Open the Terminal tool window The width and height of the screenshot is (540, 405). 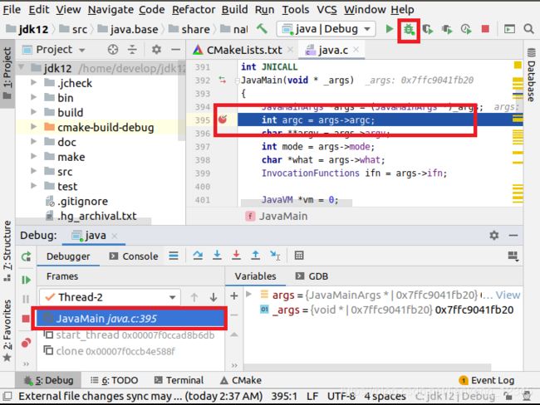pos(179,380)
